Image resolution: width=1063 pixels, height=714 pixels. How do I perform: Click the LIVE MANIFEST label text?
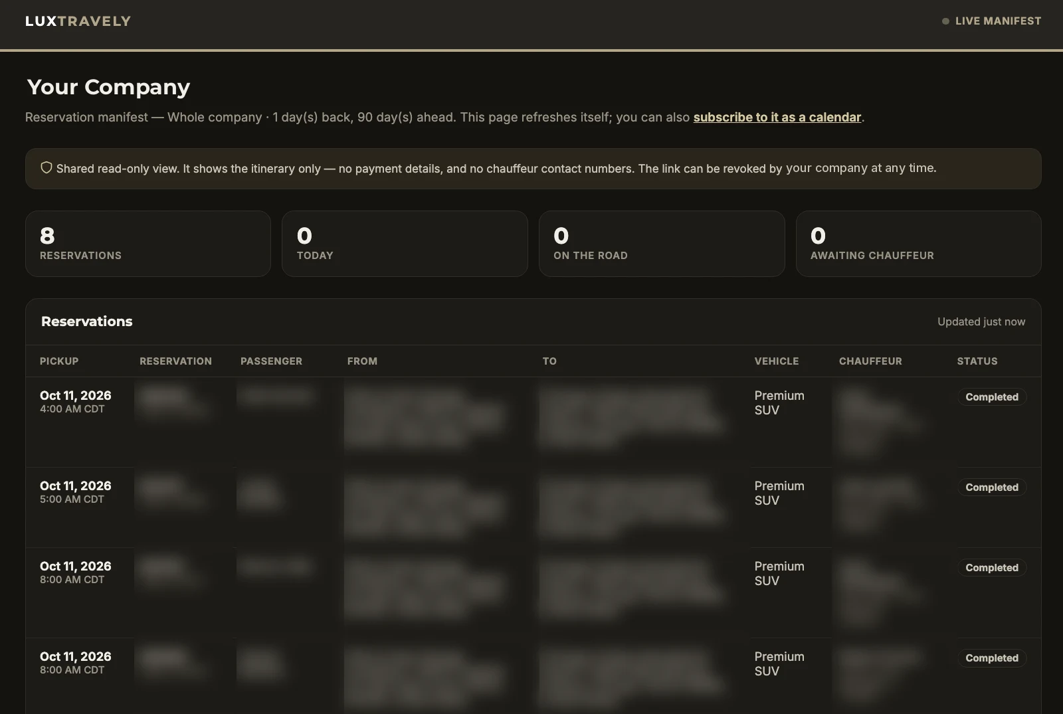[999, 21]
